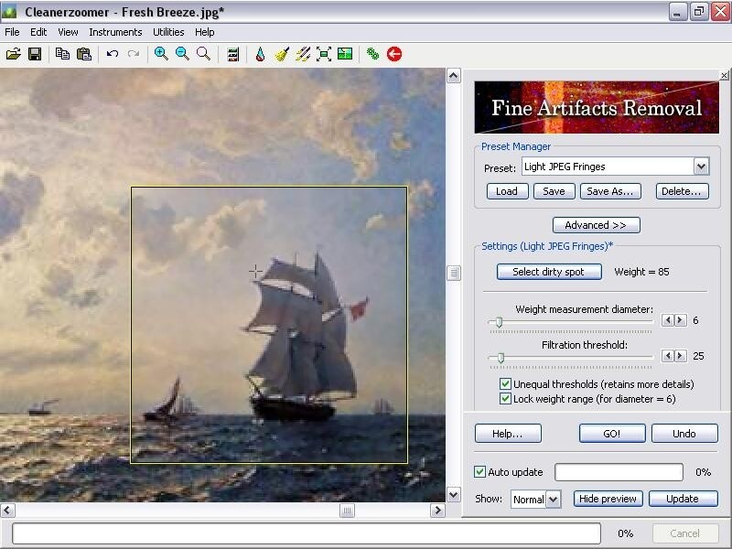Screen dimensions: 732x549
Task: Click the Filtration threshold slider handle
Action: click(x=501, y=358)
